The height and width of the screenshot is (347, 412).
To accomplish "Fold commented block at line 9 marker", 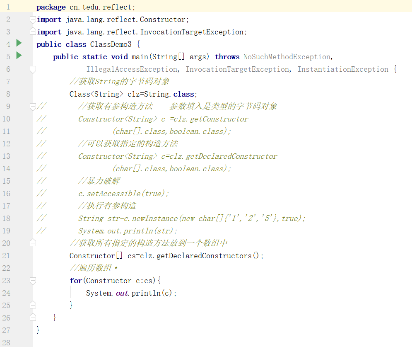I will (33, 107).
